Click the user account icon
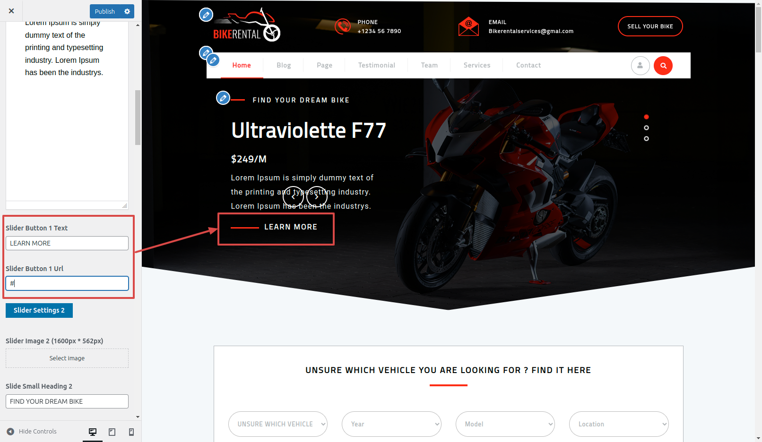762x442 pixels. [x=640, y=66]
